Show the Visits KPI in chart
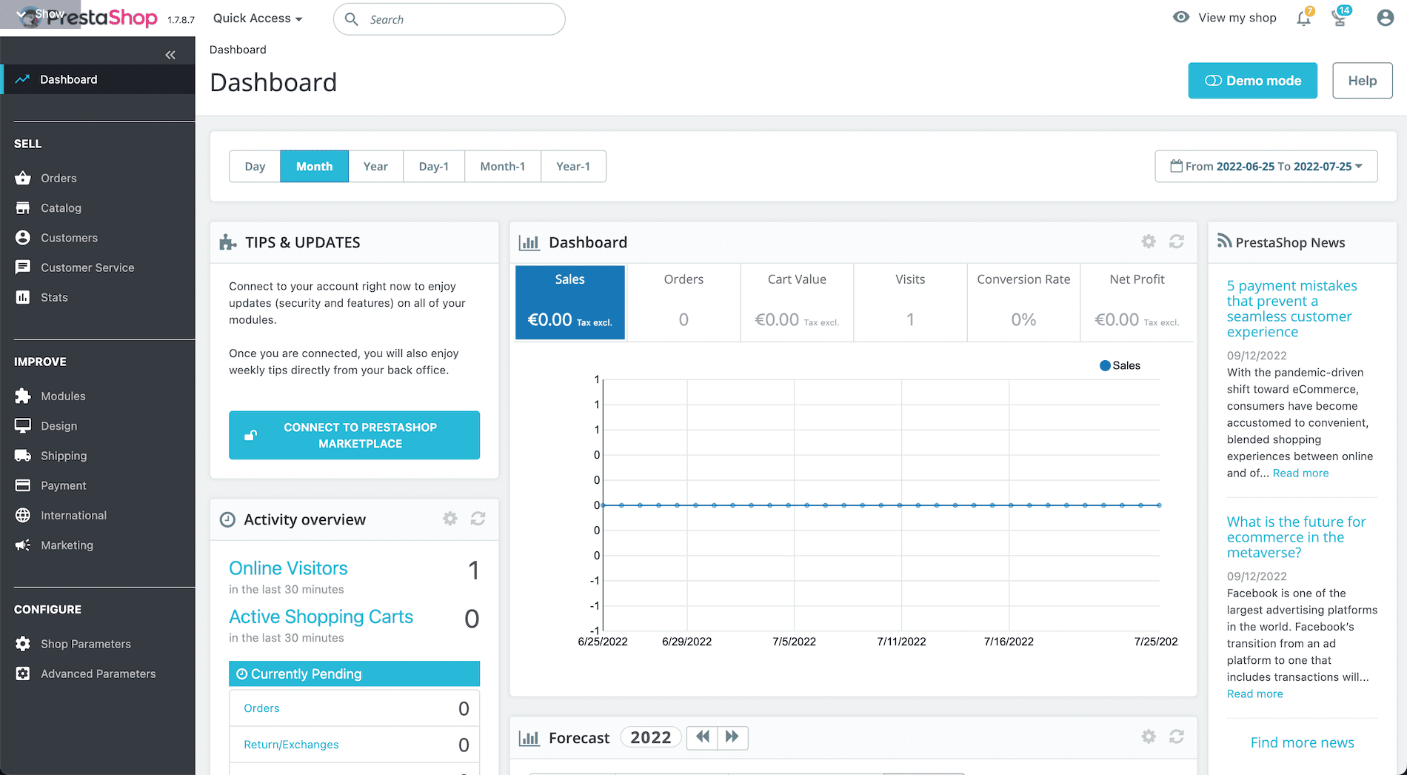 coord(910,302)
